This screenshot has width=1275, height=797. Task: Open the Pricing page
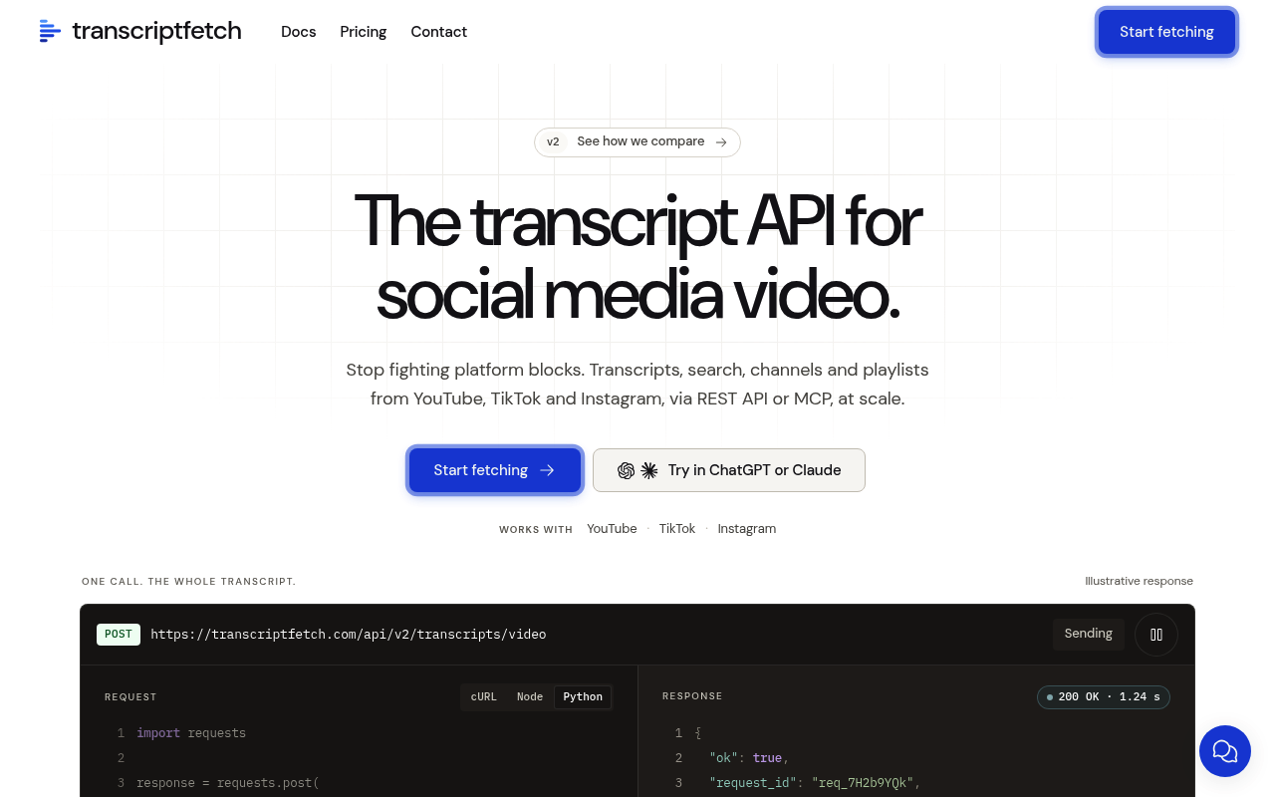pyautogui.click(x=364, y=32)
